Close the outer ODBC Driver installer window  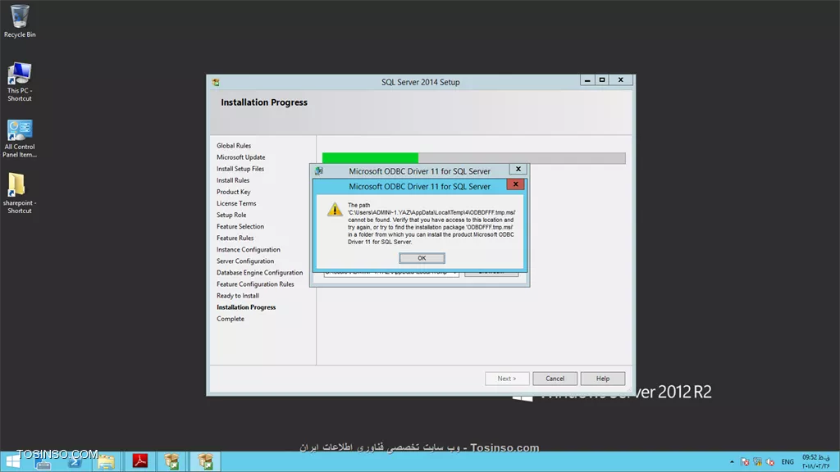coord(518,169)
